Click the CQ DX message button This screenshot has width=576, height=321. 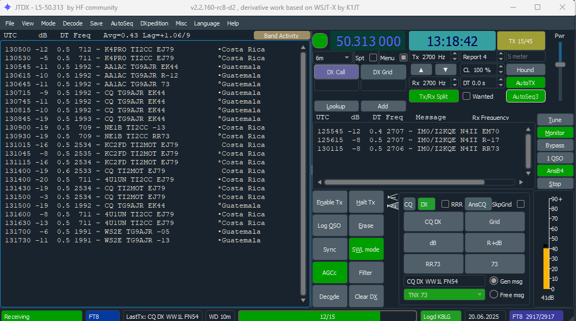click(x=433, y=222)
